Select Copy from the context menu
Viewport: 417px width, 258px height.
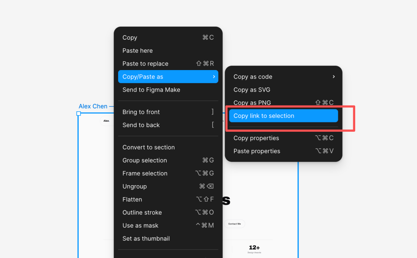[168, 38]
